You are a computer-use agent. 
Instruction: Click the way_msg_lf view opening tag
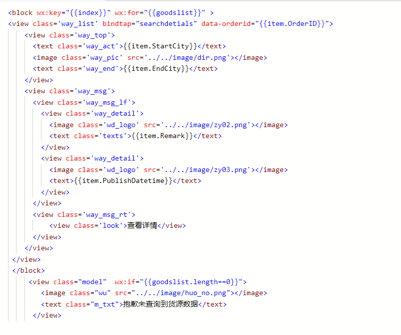[84, 102]
